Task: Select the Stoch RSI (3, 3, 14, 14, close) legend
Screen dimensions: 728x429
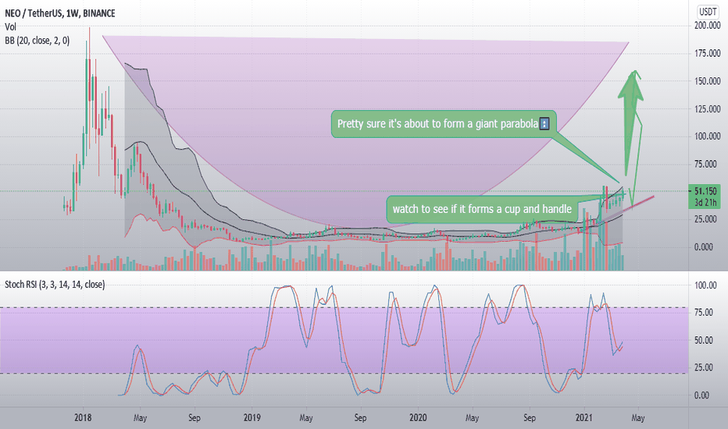Action: [x=55, y=284]
